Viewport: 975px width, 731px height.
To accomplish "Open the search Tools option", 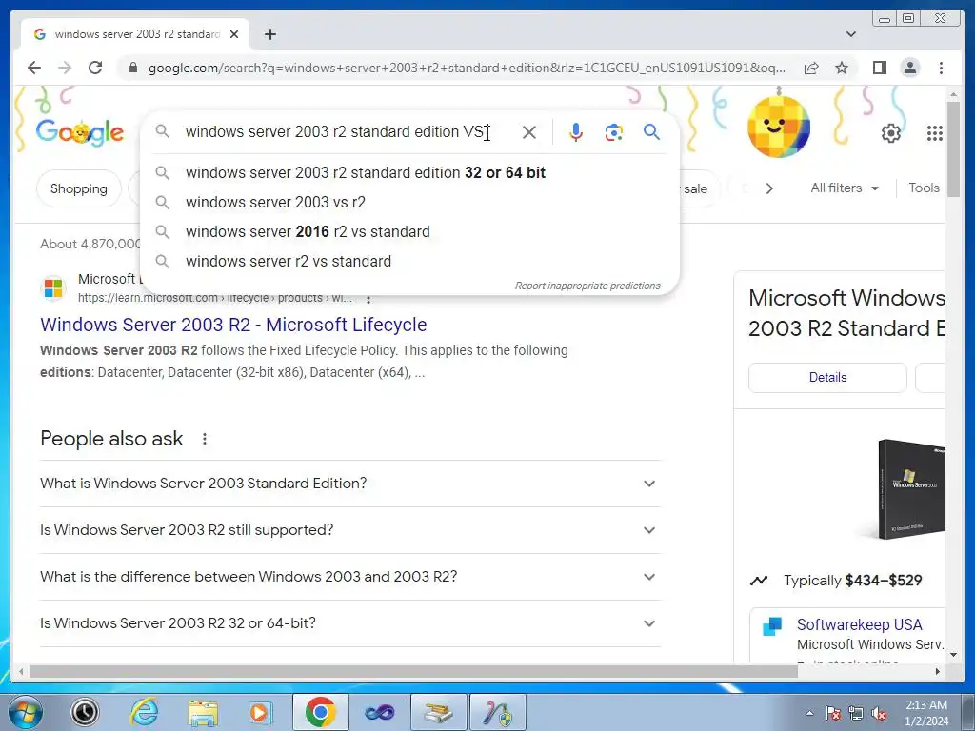I will point(924,188).
